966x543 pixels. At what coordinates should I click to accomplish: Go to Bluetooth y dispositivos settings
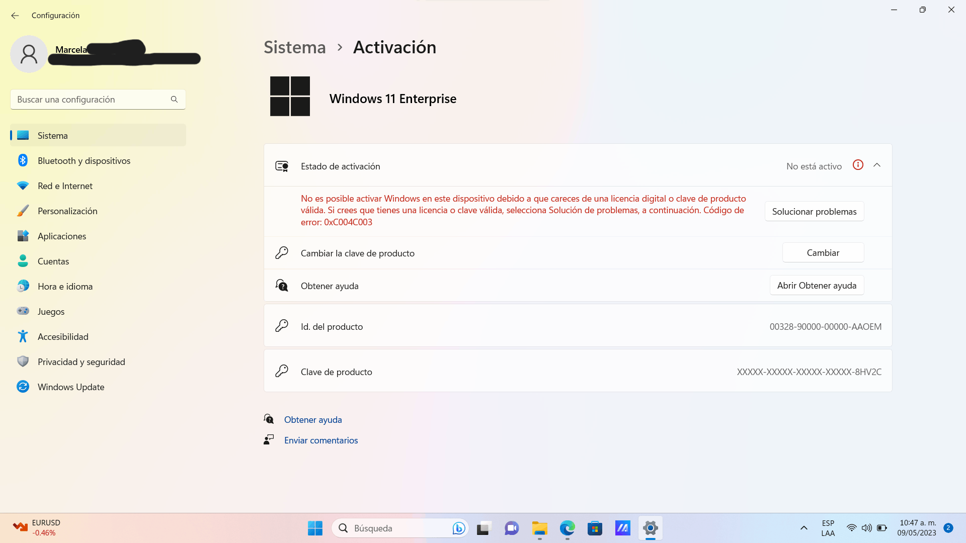tap(84, 161)
